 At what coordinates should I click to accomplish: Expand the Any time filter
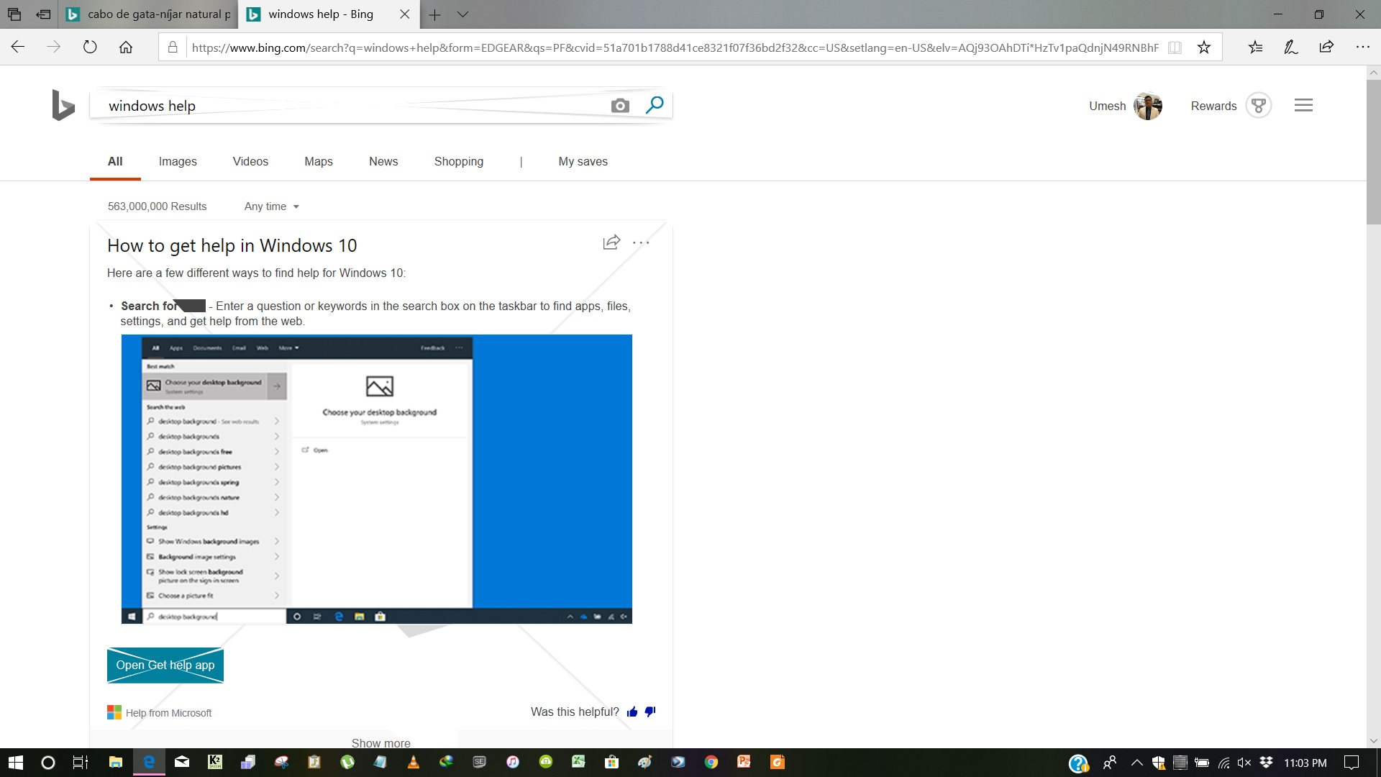click(271, 206)
